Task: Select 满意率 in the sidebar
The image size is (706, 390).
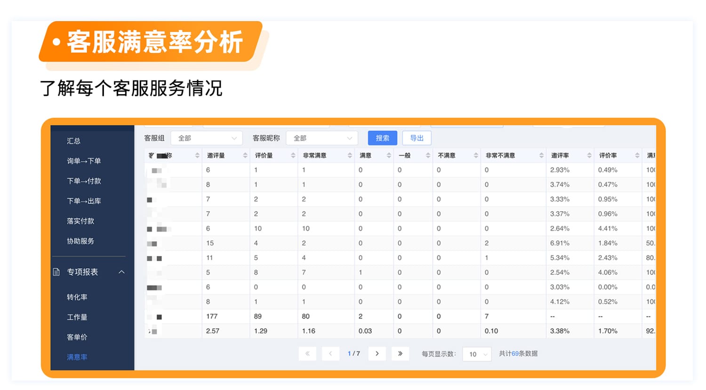Action: point(77,357)
